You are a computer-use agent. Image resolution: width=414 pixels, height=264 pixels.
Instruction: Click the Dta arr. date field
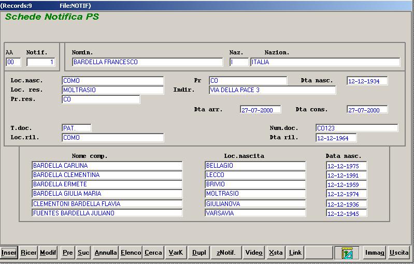coord(261,110)
